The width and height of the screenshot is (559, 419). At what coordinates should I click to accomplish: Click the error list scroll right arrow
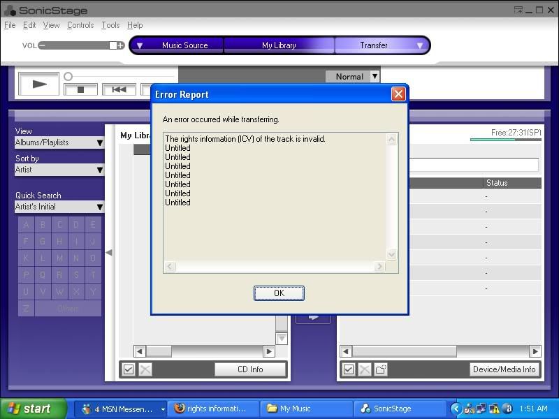[379, 266]
